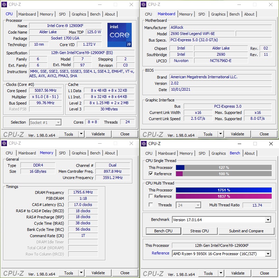Click Close button in the Mainboard window
The height and width of the screenshot is (278, 279).
(x=264, y=134)
